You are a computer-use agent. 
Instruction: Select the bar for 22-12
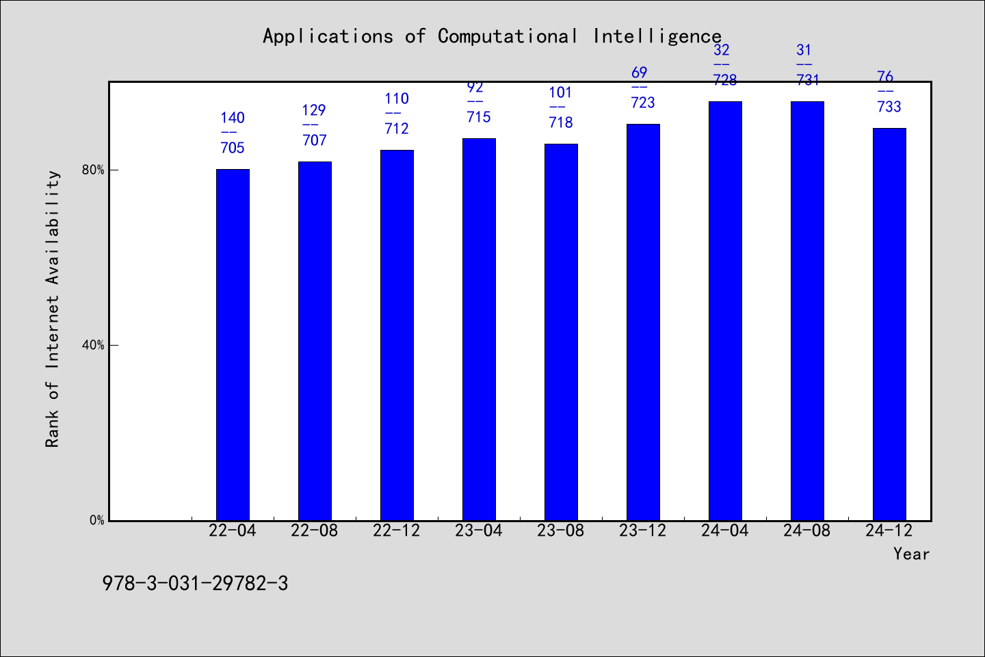[x=397, y=335]
